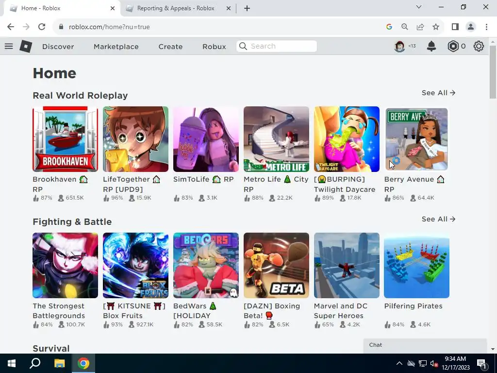This screenshot has height=373, width=497.
Task: Open the Metro Life thumbnail
Action: 276,139
